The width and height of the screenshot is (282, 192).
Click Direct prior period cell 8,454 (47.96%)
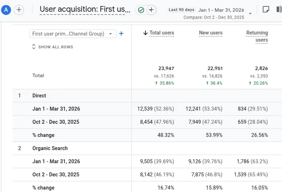pos(157,122)
